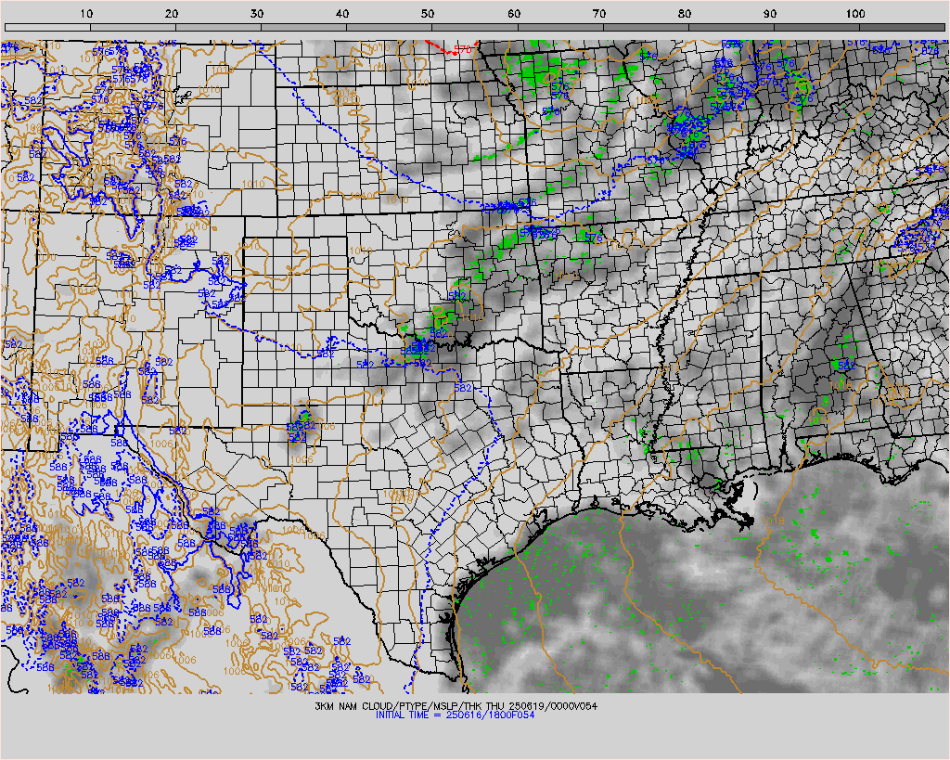Image resolution: width=950 pixels, height=760 pixels.
Task: Click the 100 label on cloud scale
Action: 855,13
